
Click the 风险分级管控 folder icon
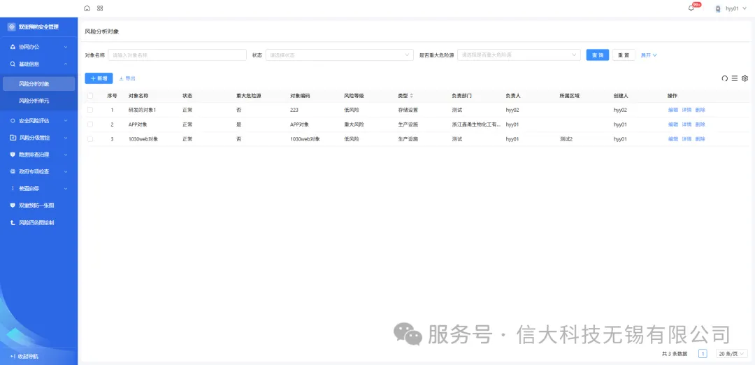tap(13, 137)
